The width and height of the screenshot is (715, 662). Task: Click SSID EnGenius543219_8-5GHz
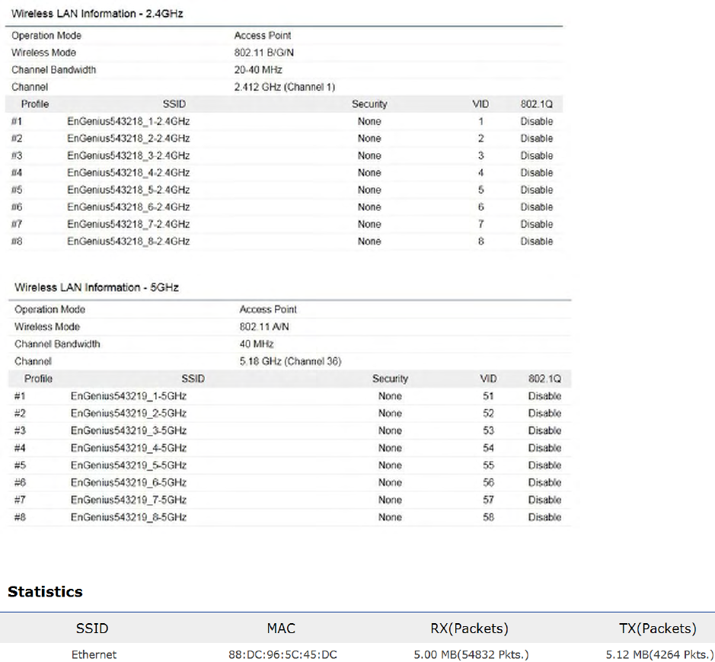129,517
